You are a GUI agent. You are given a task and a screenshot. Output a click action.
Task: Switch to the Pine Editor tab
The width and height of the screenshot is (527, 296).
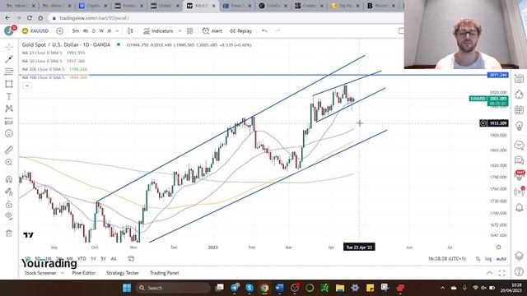[84, 273]
